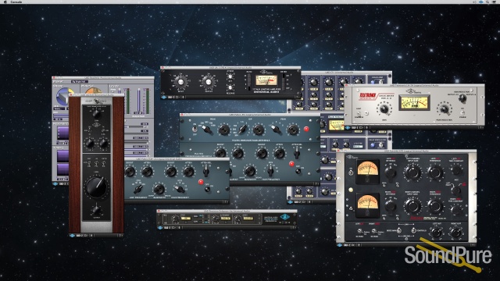Click the UAD toolbar icon below the LA-2A
The width and height of the screenshot is (500, 281).
click(348, 128)
